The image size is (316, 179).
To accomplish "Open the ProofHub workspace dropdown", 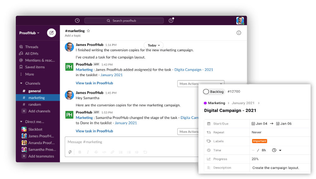I will pos(29,33).
